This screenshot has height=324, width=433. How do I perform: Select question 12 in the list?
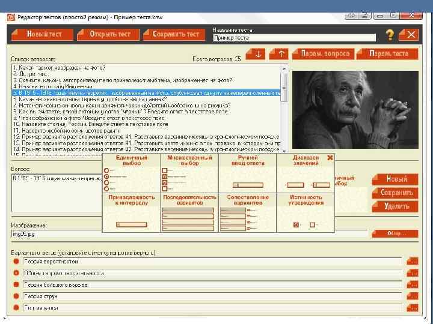(x=146, y=137)
